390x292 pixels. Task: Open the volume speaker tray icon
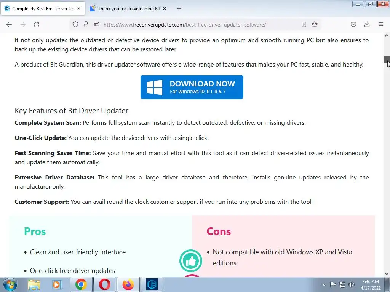pos(351,284)
